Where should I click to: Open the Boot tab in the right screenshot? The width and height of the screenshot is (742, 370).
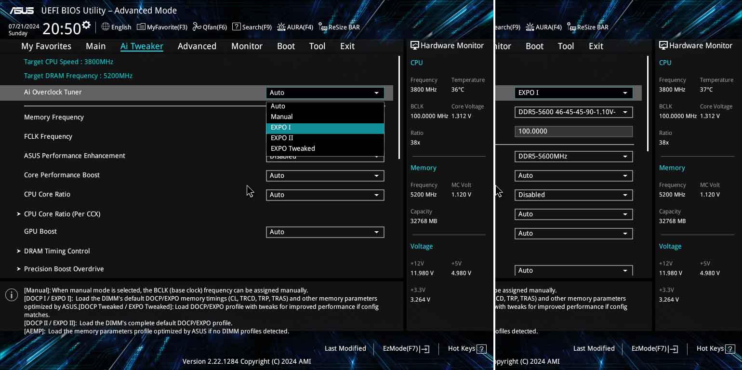[x=534, y=46]
